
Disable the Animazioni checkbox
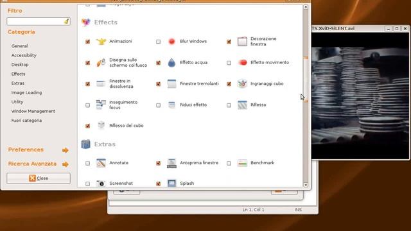tap(87, 42)
